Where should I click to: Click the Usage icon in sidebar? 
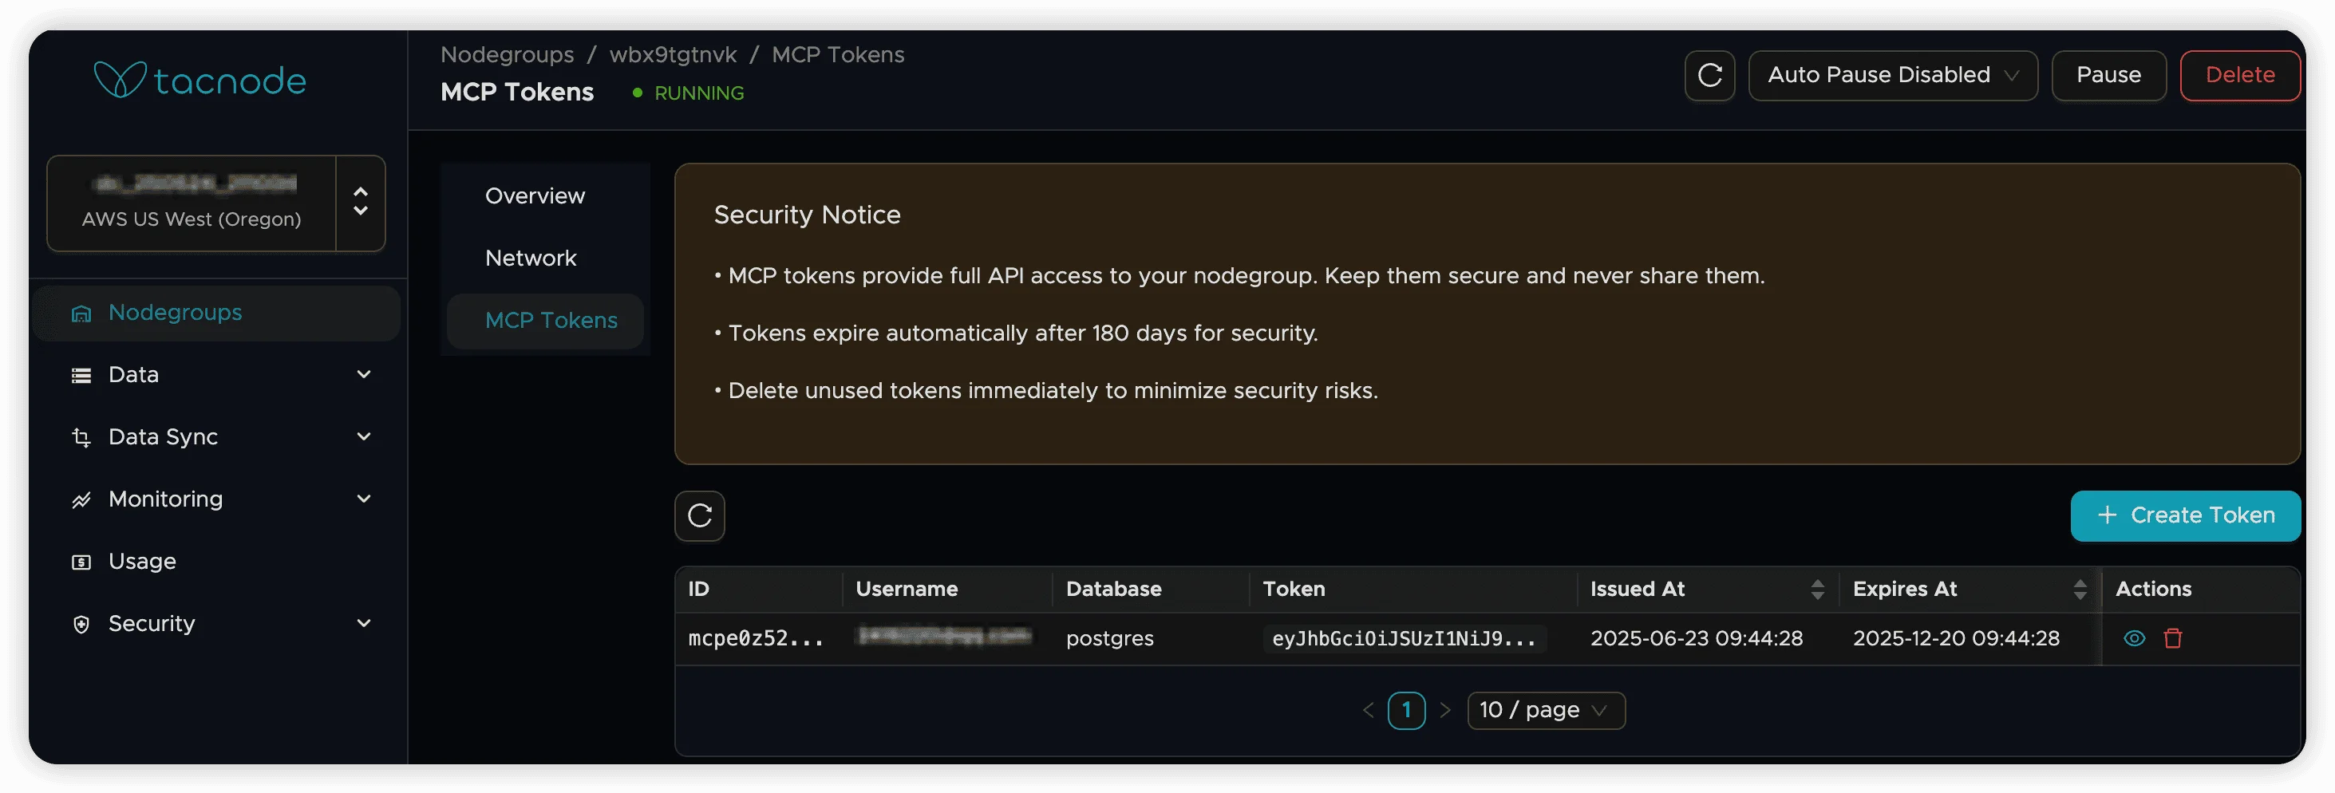[x=81, y=562]
